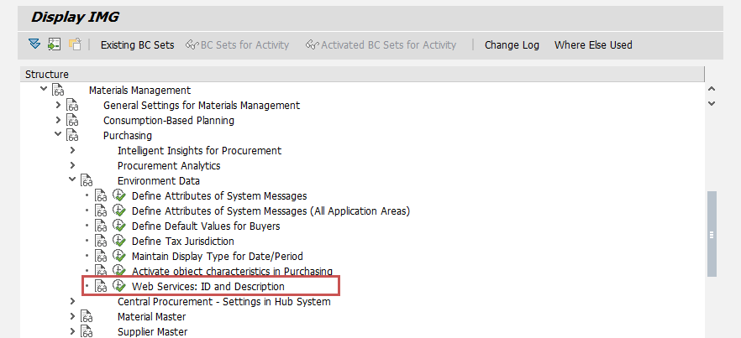Click Where Else Used
Screen dimensions: 741x338
(593, 45)
